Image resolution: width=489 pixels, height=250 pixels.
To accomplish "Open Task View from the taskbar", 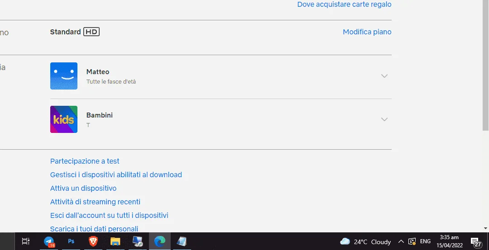I will click(25, 241).
